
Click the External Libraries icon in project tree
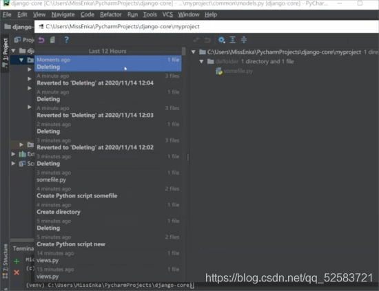[x=22, y=154]
